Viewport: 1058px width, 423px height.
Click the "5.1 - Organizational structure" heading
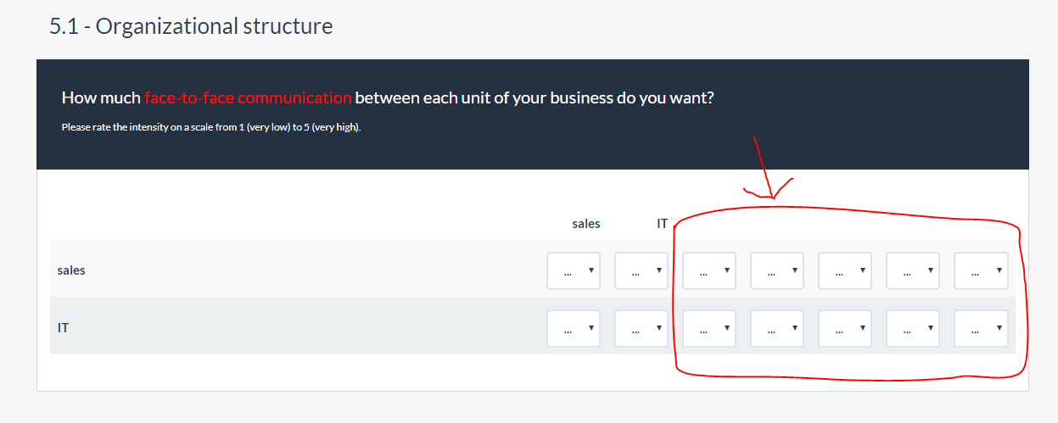click(191, 26)
